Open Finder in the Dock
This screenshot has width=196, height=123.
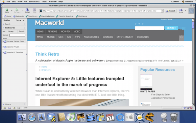coord(22,117)
